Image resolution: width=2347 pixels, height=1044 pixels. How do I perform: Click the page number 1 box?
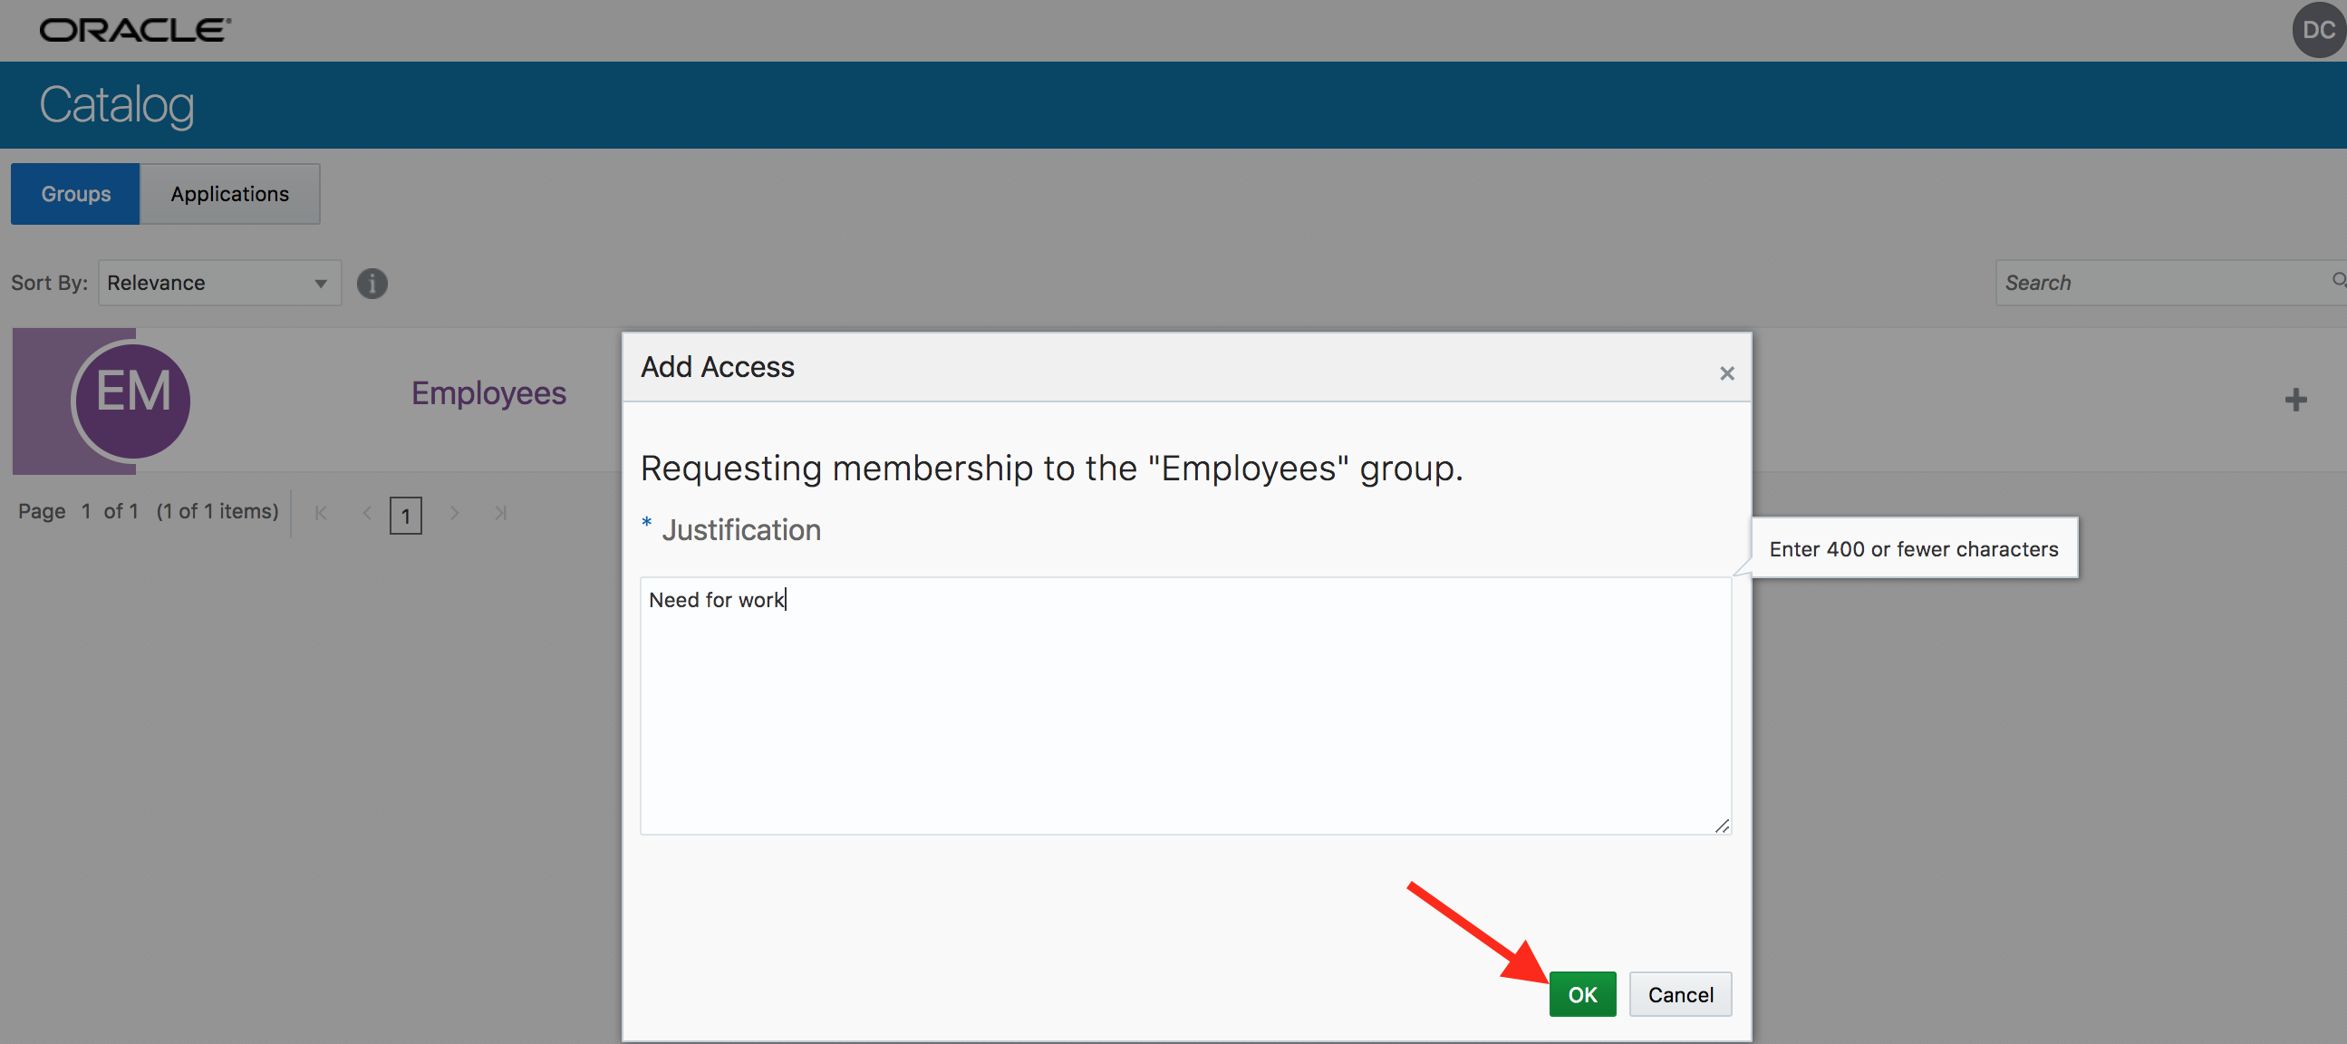(x=405, y=516)
